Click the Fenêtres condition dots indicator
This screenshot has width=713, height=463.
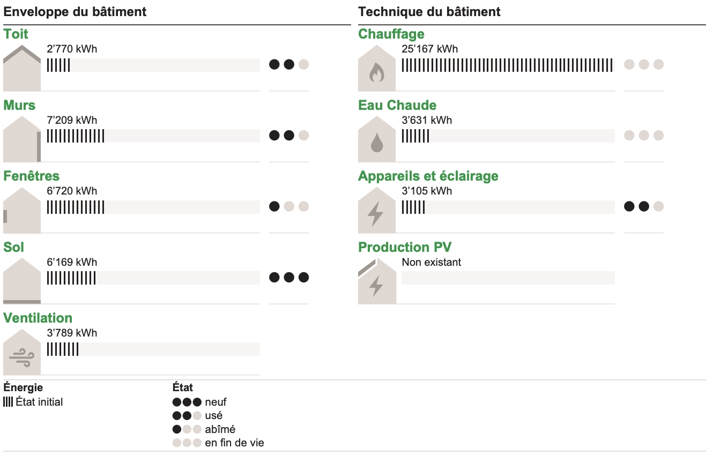[x=289, y=206]
